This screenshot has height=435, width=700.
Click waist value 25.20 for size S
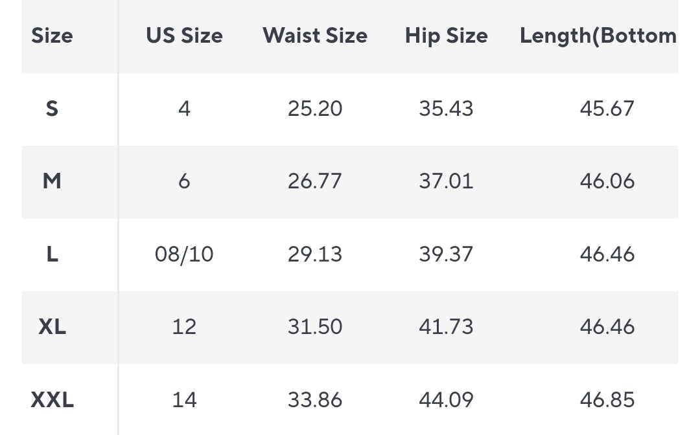click(x=315, y=109)
